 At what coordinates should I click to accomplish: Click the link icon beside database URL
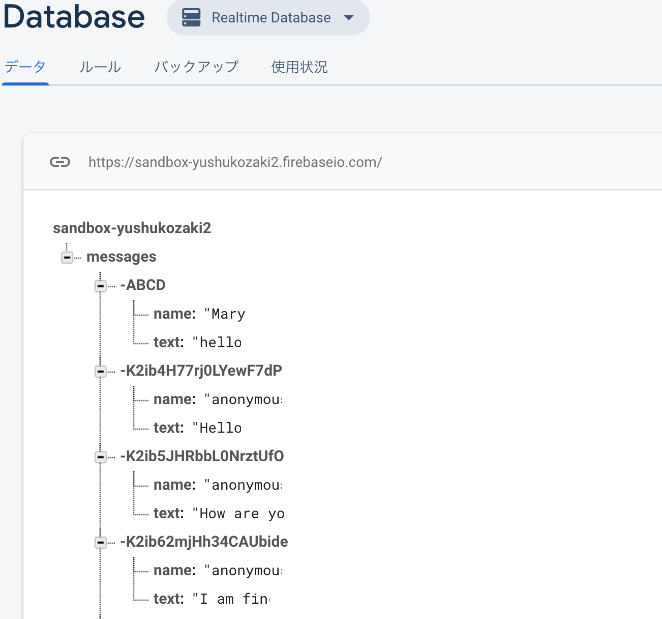tap(60, 162)
